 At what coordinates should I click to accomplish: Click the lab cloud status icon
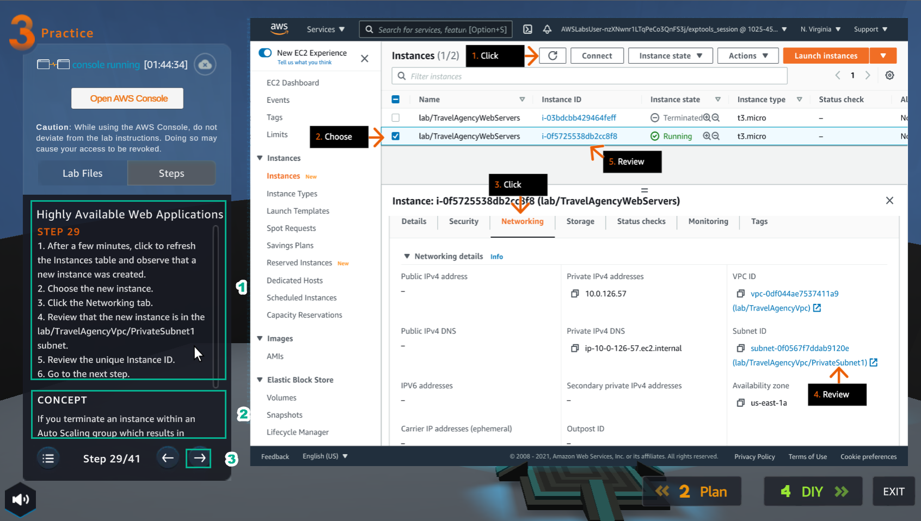coord(205,65)
